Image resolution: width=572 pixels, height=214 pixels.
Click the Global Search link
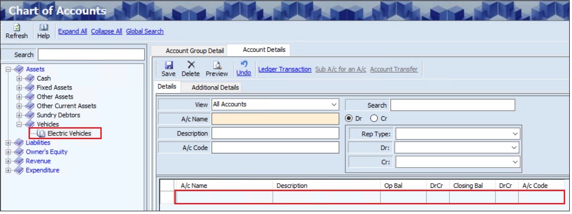[x=144, y=31]
